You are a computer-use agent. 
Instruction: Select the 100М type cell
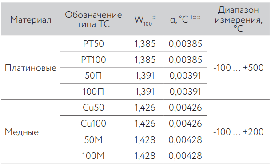93,156
